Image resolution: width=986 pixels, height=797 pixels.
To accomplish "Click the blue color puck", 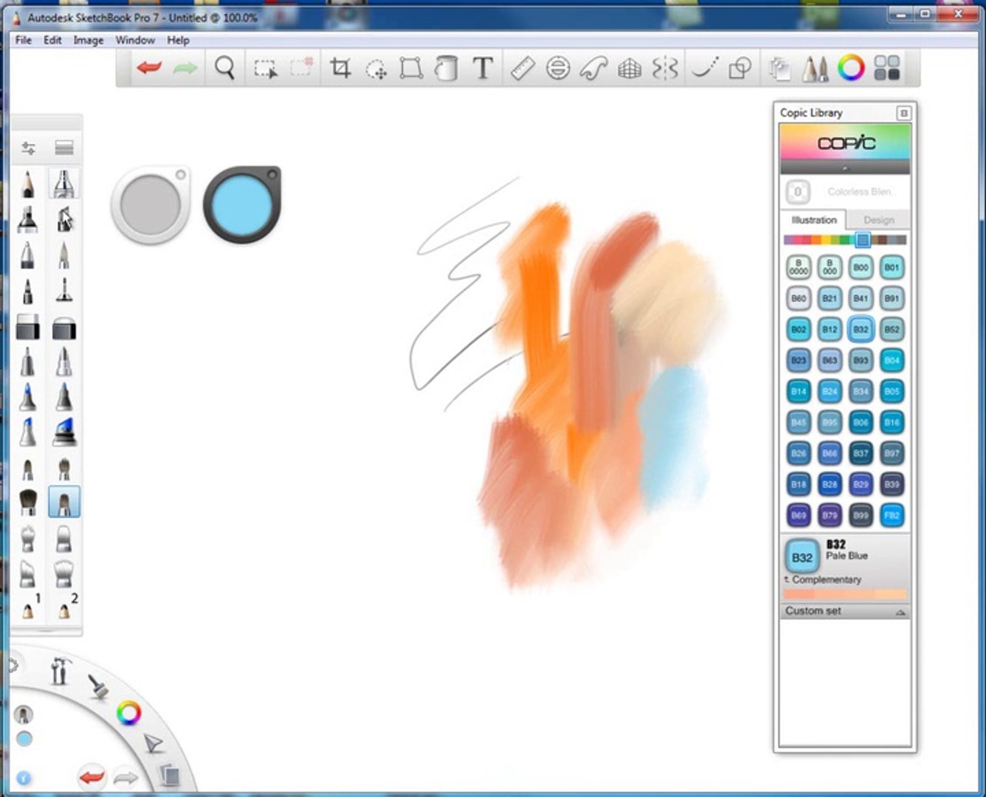I will pyautogui.click(x=242, y=204).
